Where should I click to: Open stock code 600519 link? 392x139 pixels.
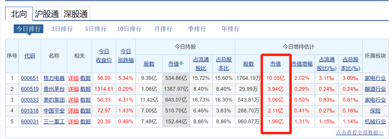point(30,89)
